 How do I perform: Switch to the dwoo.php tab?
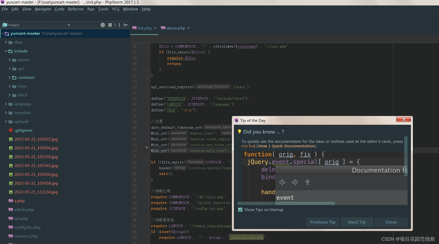176,28
